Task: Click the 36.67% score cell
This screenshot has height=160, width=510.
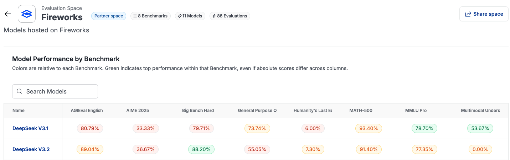Action: [145, 149]
